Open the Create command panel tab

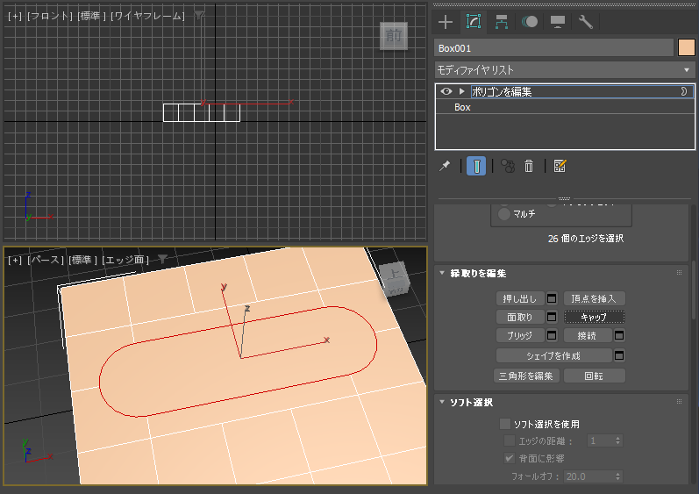(446, 22)
